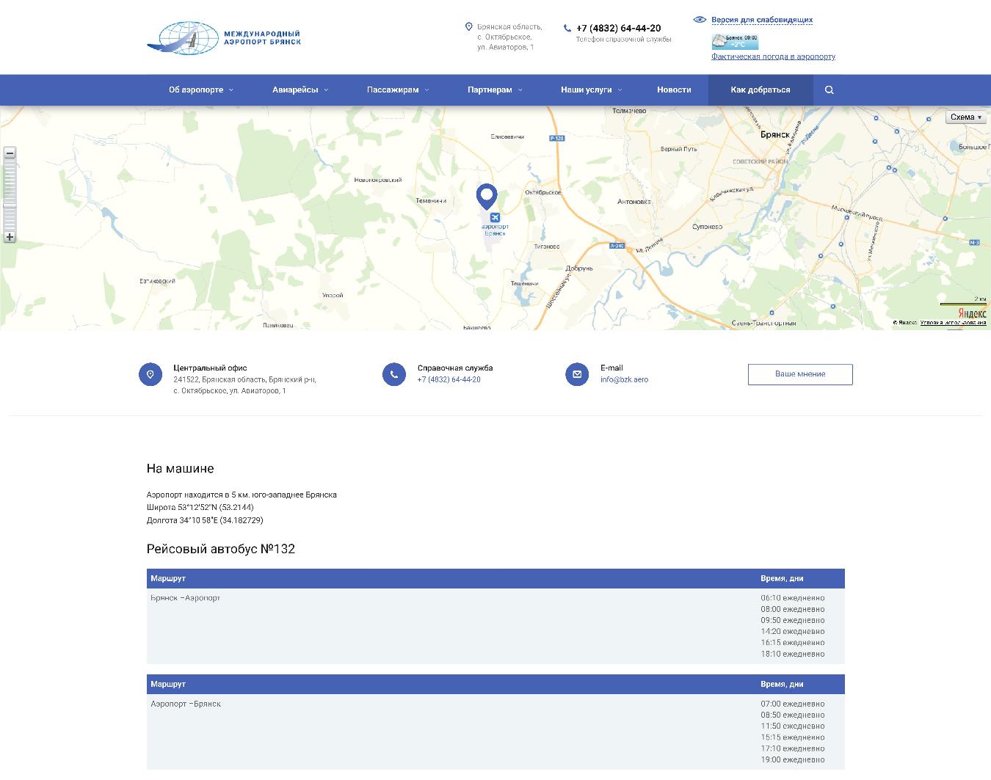Click the airplane icon for Аэропорт Брянск on map

(495, 217)
